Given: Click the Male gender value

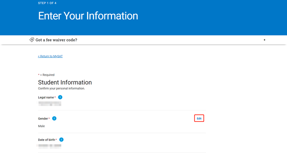Looking at the screenshot, I should click(42, 126).
